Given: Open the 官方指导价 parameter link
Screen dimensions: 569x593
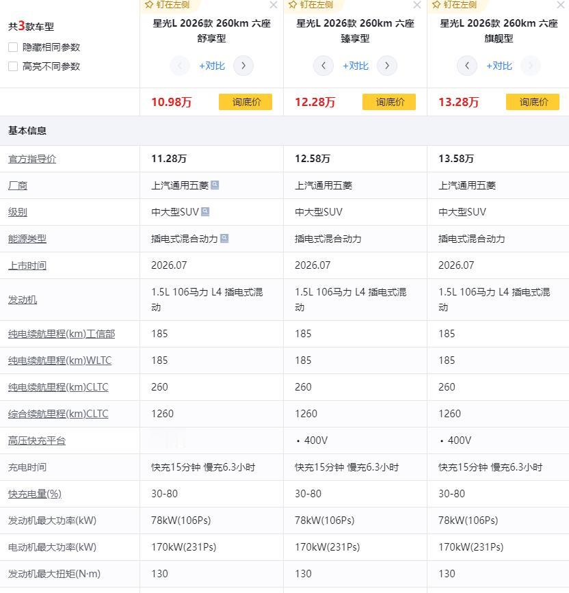Looking at the screenshot, I should 32,159.
